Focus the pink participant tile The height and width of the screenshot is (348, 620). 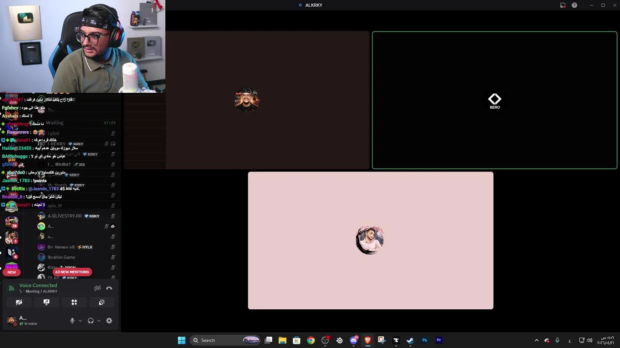371,240
